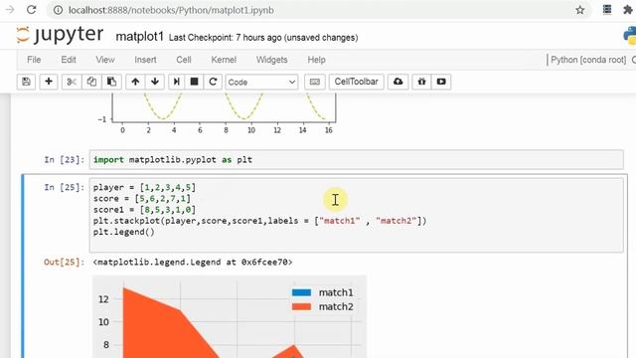Image resolution: width=636 pixels, height=358 pixels.
Task: Go forward in browser history
Action: (9, 10)
